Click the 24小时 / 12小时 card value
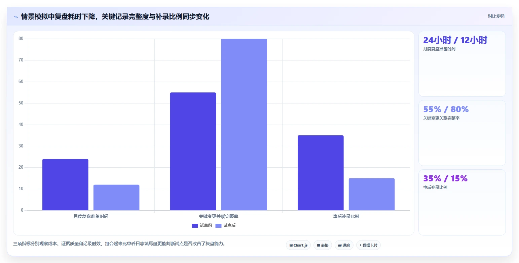Screen dimensions: 519x263 coord(455,40)
